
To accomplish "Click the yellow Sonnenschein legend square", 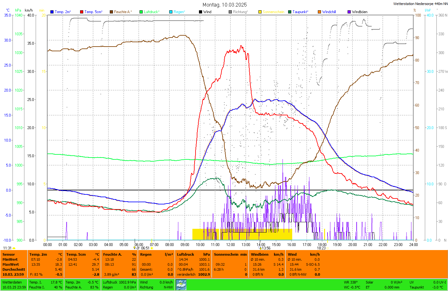I will pos(260,12).
